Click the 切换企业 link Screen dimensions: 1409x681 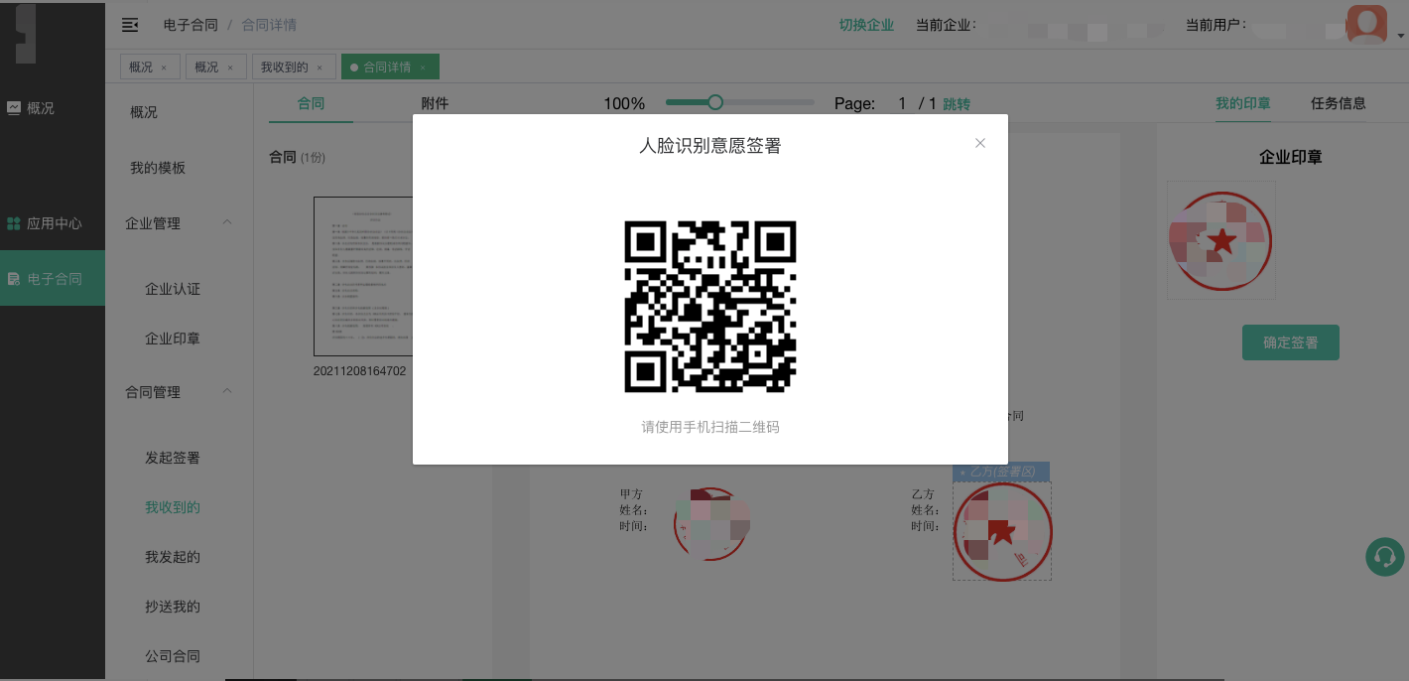point(866,25)
